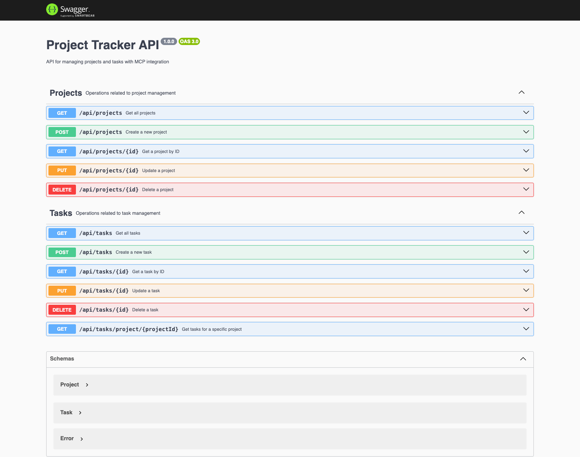Viewport: 580px width, 457px height.
Task: Click the red DELETE badge for /api/tasks/{id}
Action: click(62, 310)
